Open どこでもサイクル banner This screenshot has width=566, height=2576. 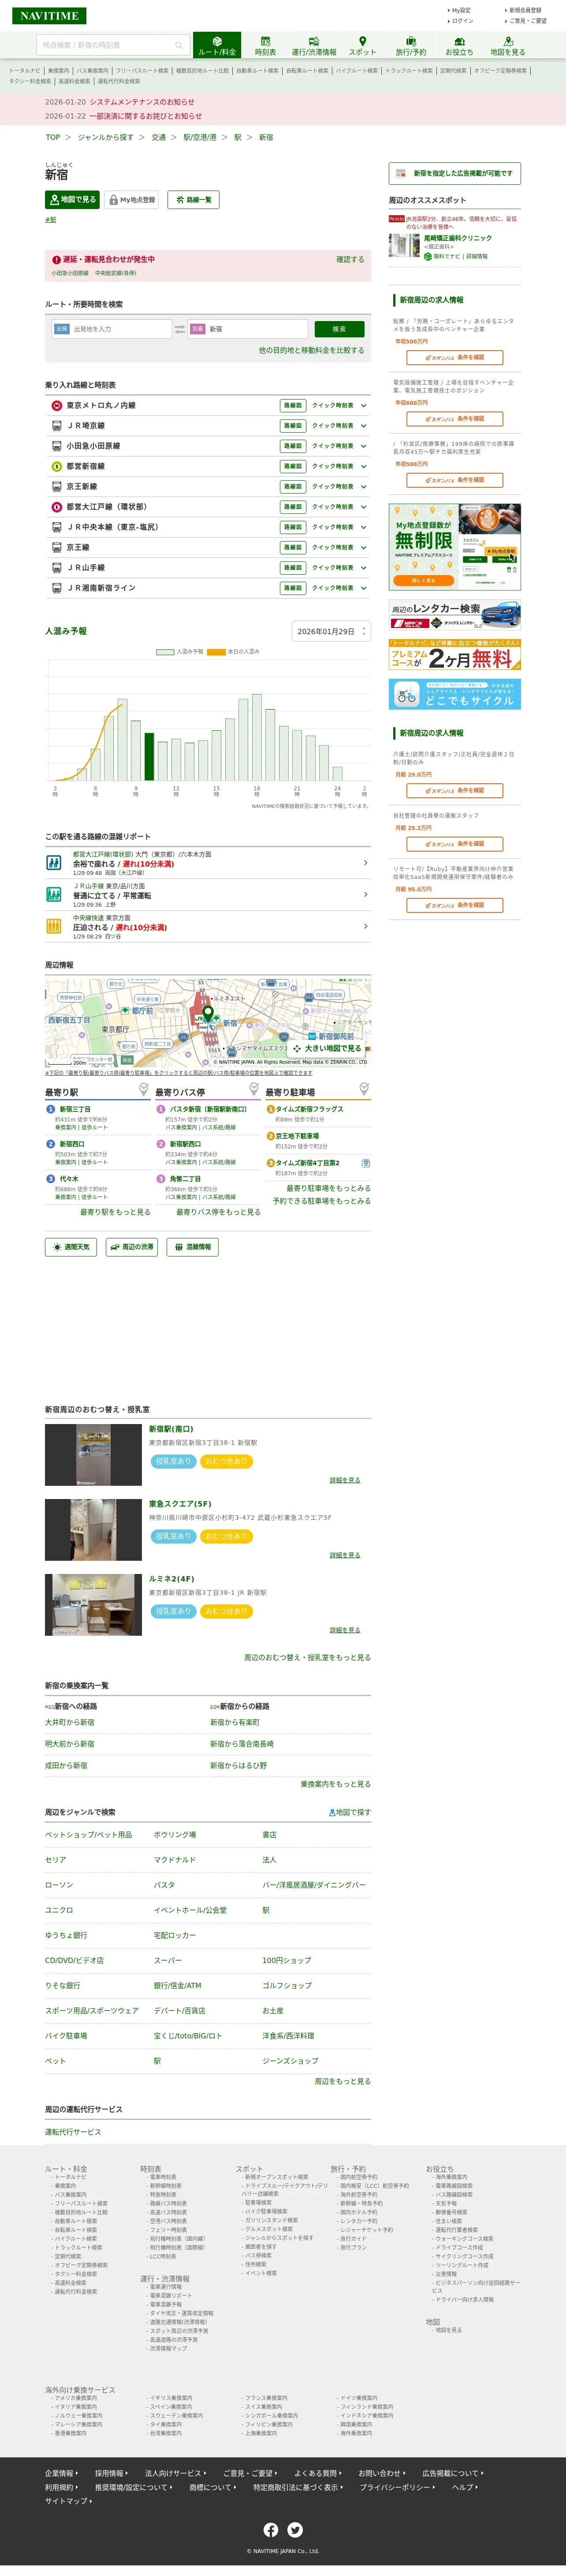[455, 695]
